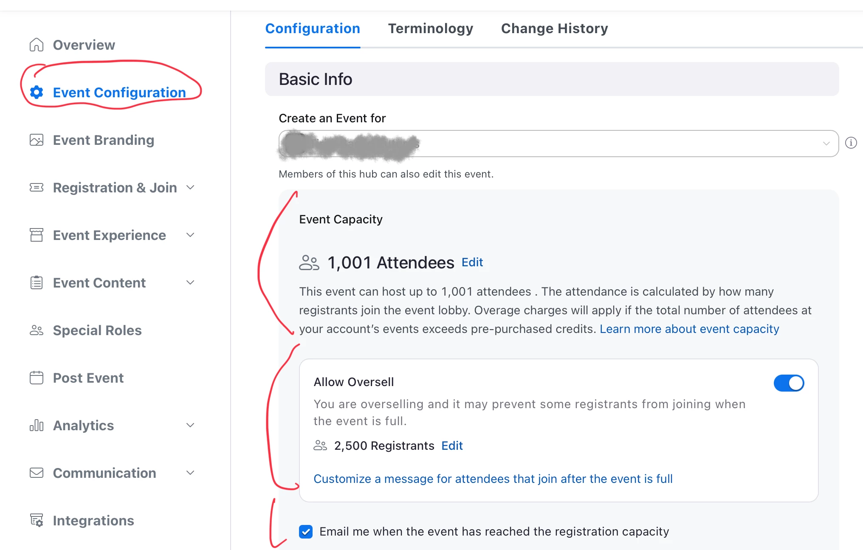Click the Analytics bar chart icon
This screenshot has width=863, height=550.
[37, 425]
